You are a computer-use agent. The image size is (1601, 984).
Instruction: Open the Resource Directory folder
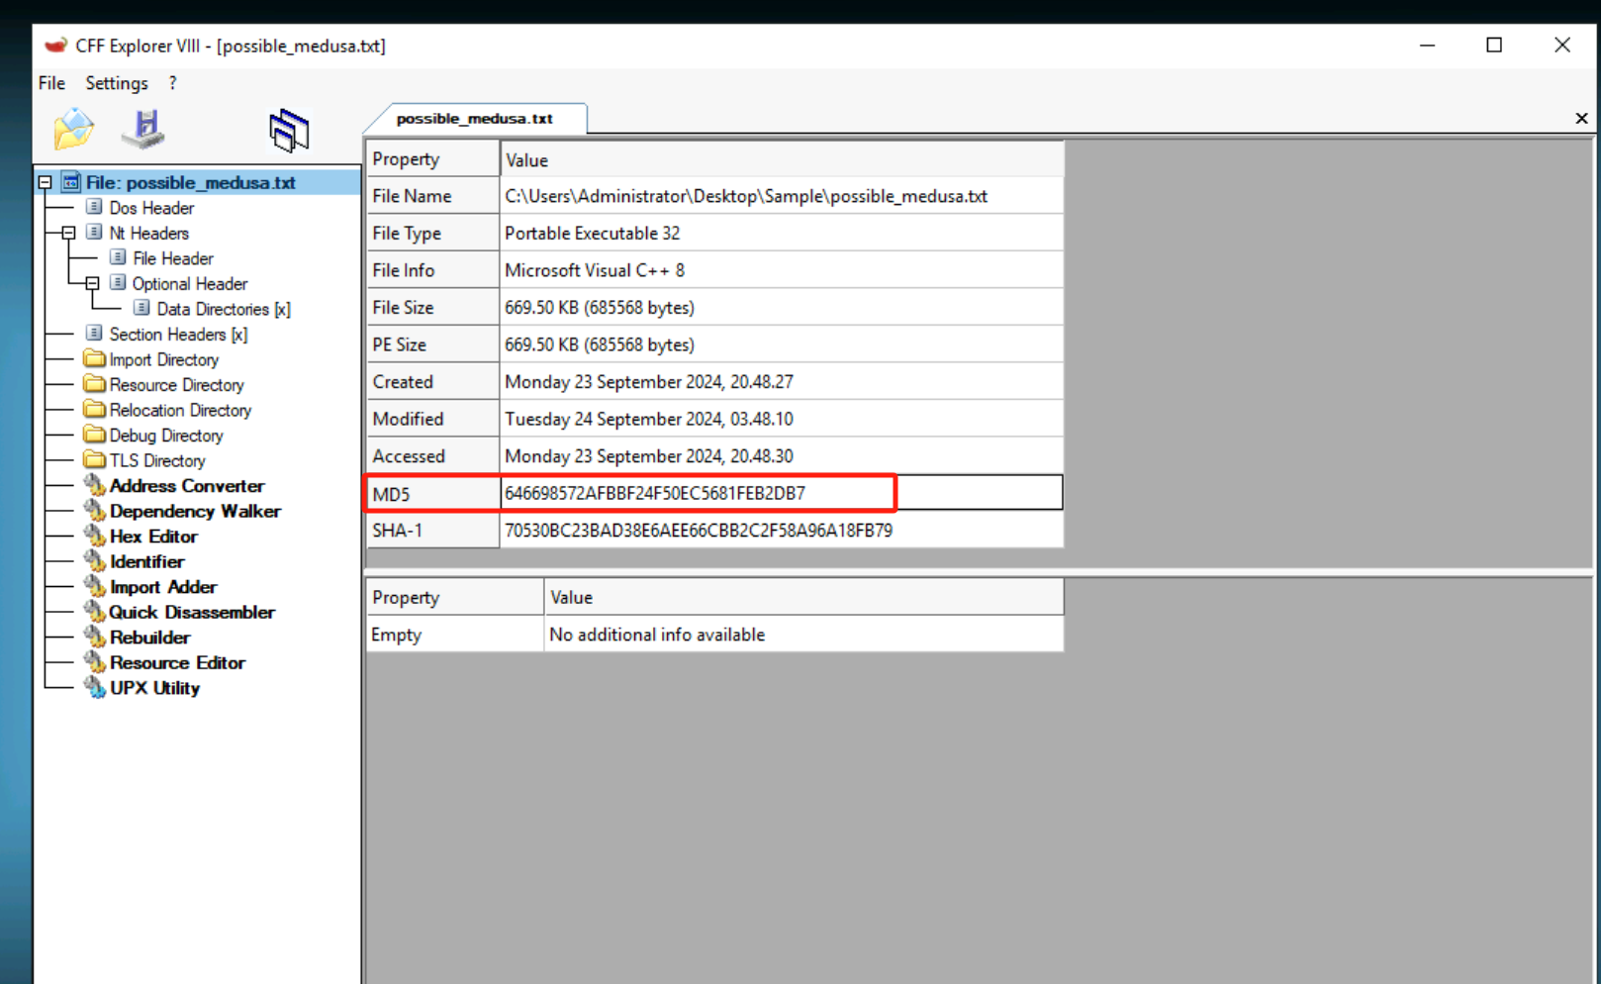(x=176, y=385)
